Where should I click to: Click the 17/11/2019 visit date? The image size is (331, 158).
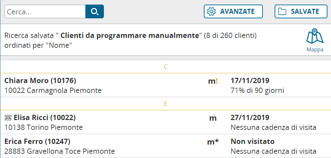[250, 80]
